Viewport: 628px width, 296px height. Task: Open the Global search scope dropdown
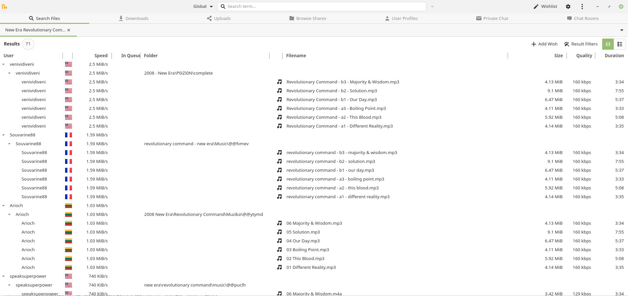coord(203,7)
